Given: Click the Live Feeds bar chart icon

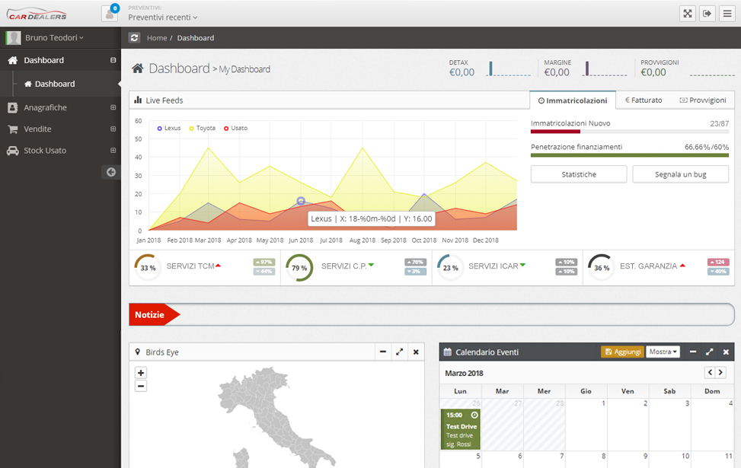Looking at the screenshot, I should 138,100.
